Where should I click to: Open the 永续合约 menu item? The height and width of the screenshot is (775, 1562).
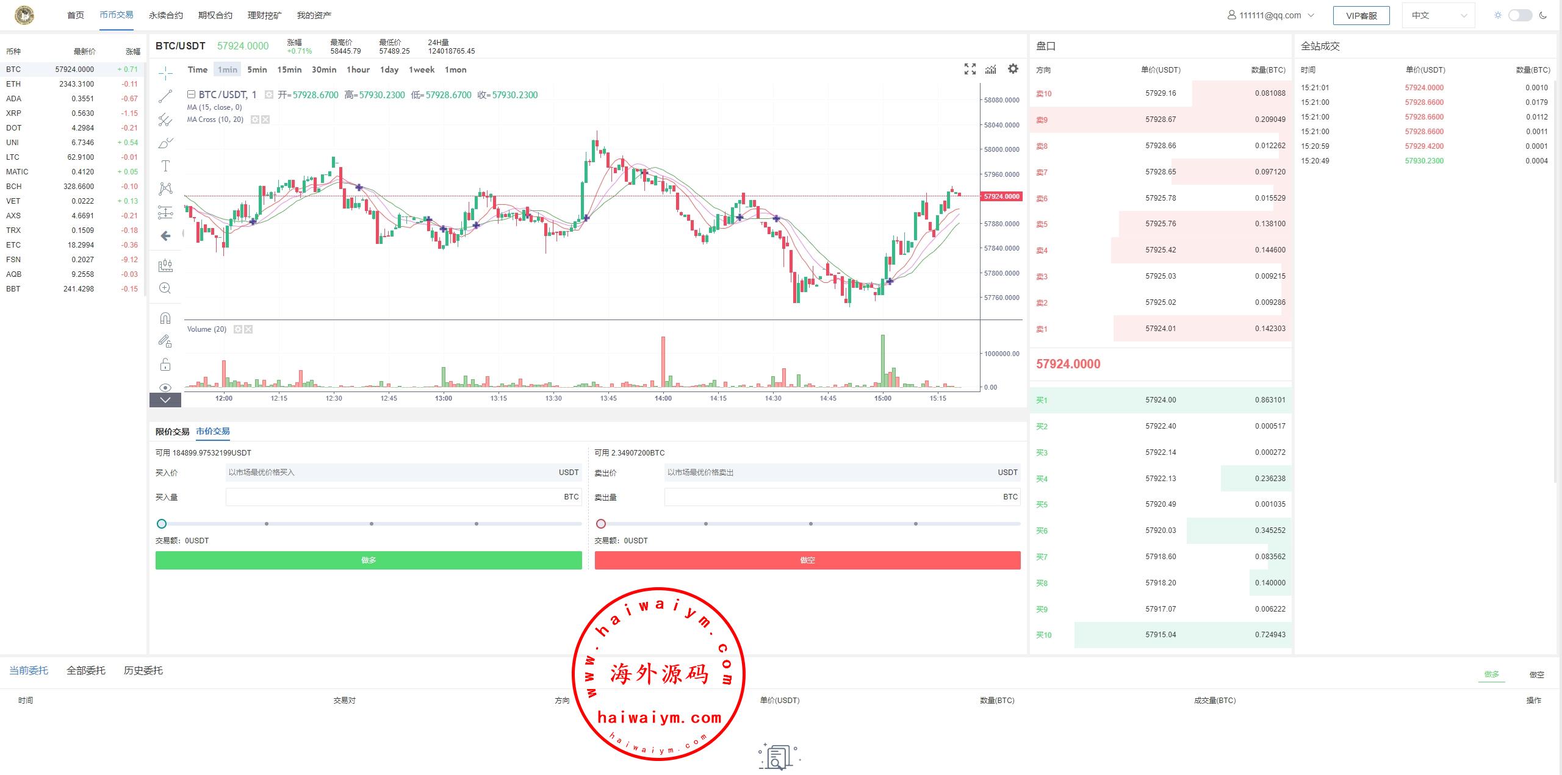(x=165, y=15)
